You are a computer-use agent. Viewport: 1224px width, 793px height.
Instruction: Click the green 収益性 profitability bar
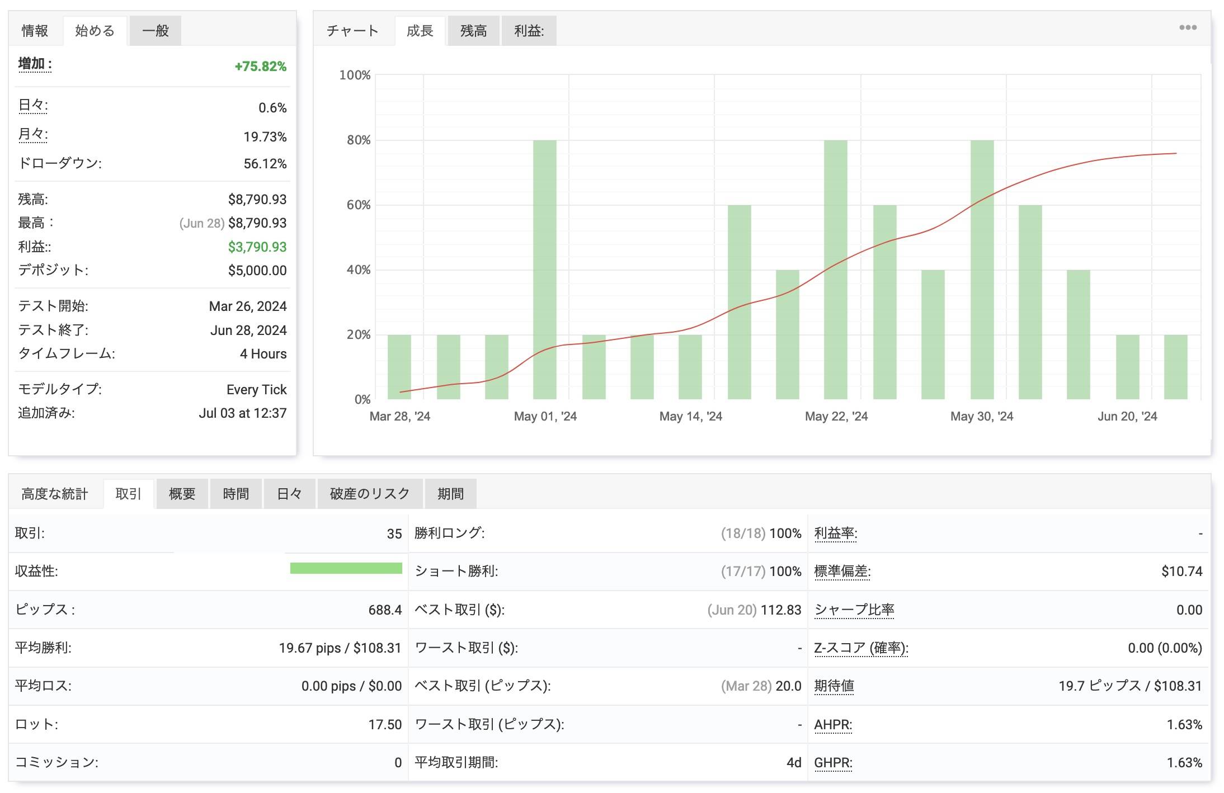[x=346, y=568]
